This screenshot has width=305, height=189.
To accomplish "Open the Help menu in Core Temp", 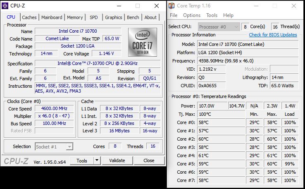I will 228,15.
